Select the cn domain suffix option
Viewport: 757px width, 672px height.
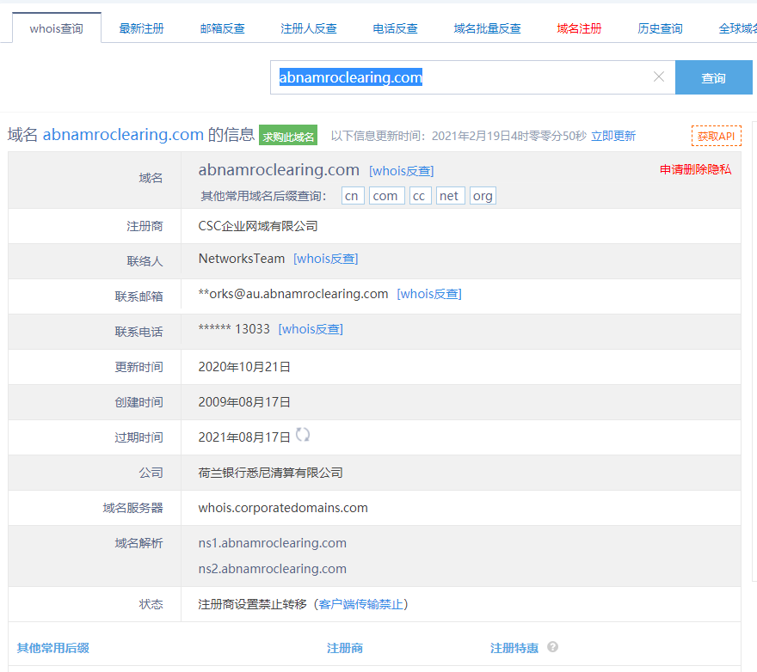tap(353, 196)
